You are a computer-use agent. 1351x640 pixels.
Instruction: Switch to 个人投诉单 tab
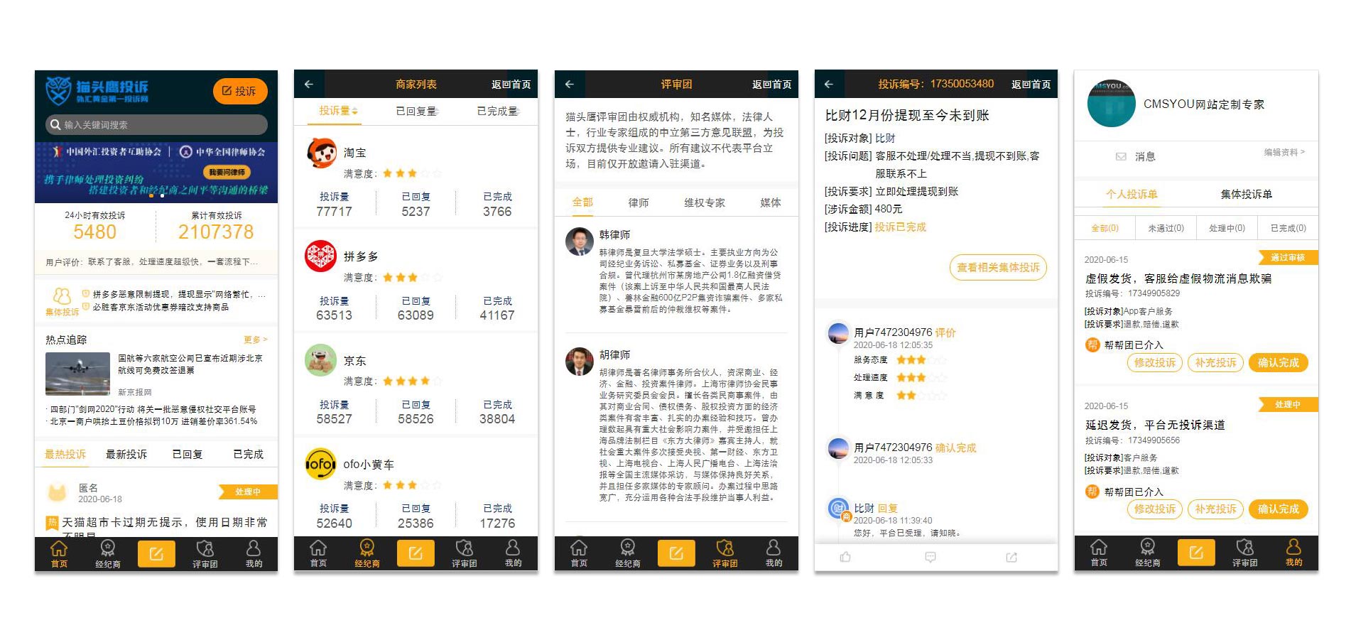pyautogui.click(x=1132, y=194)
